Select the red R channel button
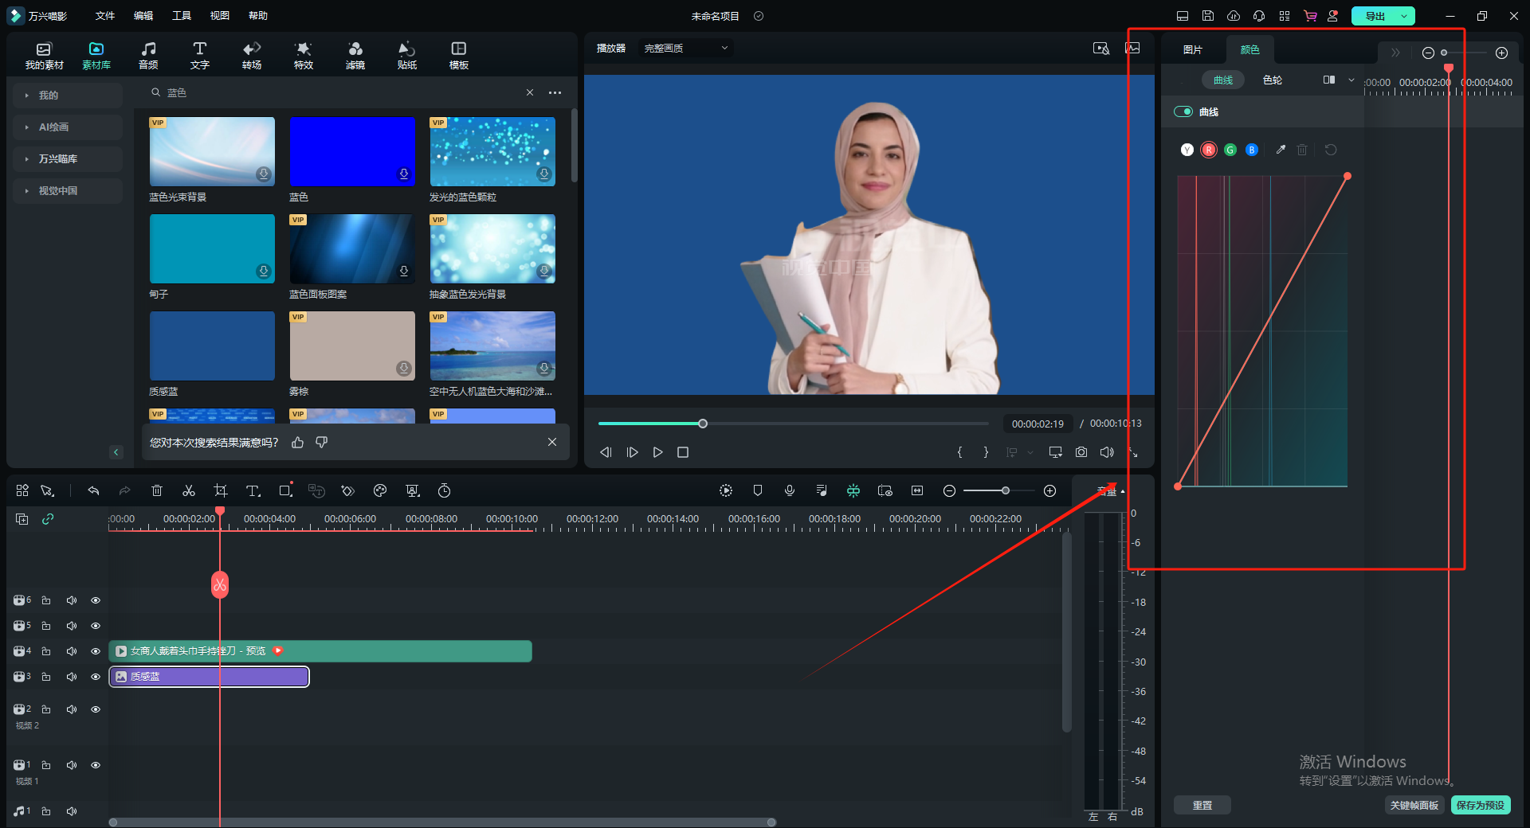Viewport: 1530px width, 828px height. [x=1209, y=150]
